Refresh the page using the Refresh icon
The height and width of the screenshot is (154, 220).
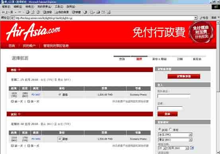coord(33,12)
